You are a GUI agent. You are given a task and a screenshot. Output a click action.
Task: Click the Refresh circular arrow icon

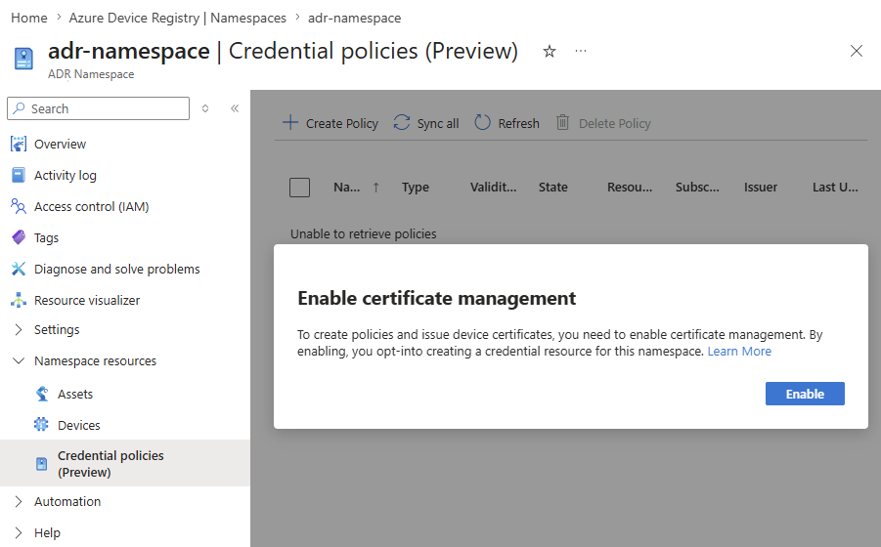[483, 122]
